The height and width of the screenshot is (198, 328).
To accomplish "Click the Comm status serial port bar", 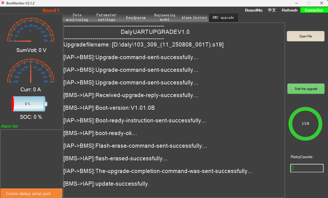I will click(x=31, y=193).
